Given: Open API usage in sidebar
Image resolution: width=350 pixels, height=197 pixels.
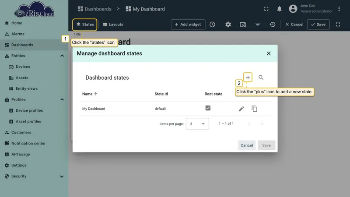Looking at the screenshot, I should pos(34,155).
